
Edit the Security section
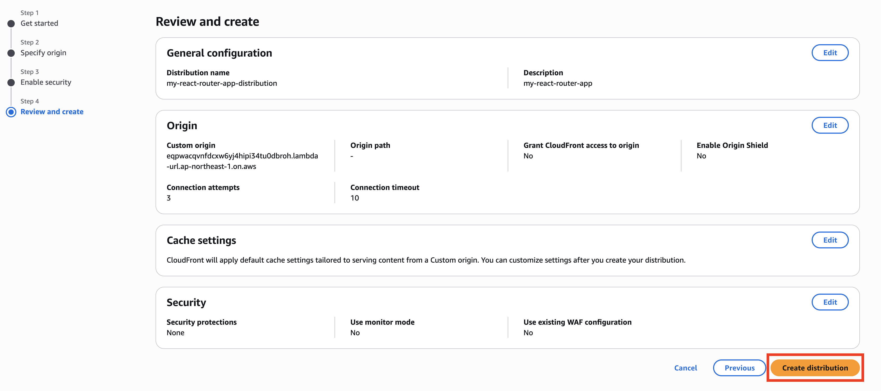click(830, 302)
